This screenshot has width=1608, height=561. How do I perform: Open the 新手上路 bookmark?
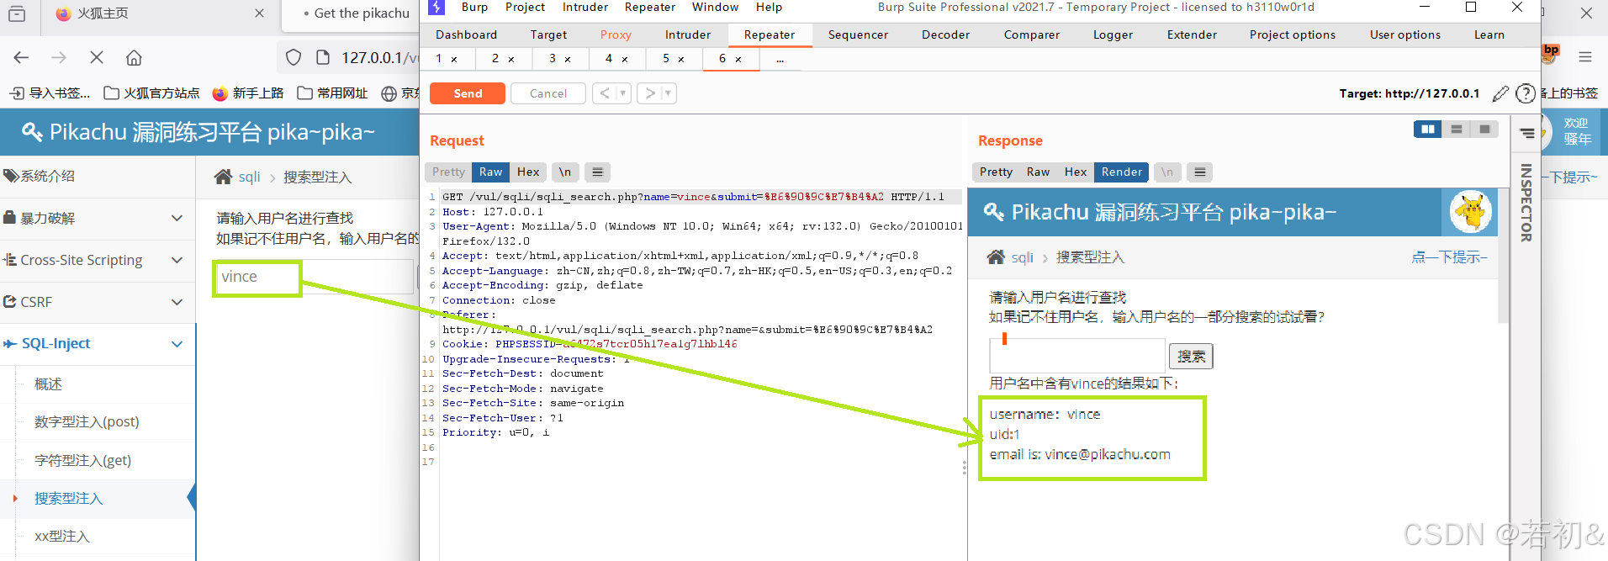(248, 93)
